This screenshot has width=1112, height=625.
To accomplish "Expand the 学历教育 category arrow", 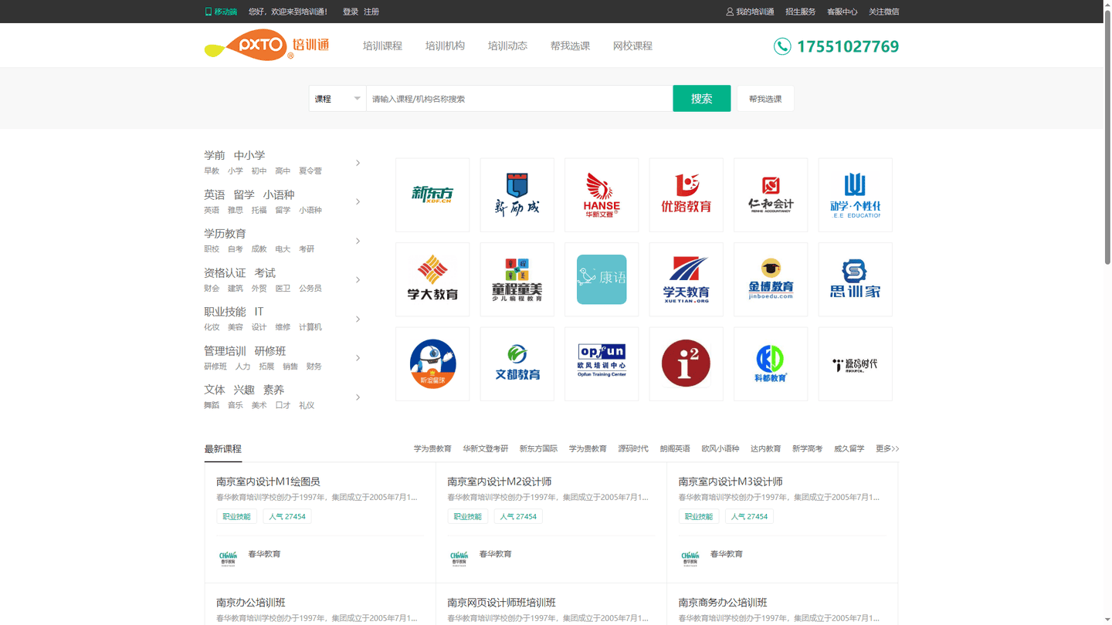I will click(358, 241).
